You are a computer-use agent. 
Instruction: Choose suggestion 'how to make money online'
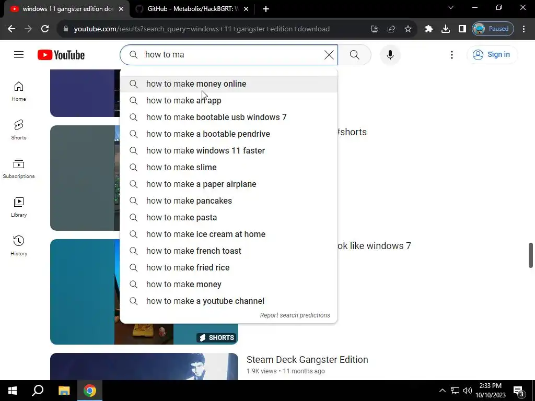coord(229,84)
